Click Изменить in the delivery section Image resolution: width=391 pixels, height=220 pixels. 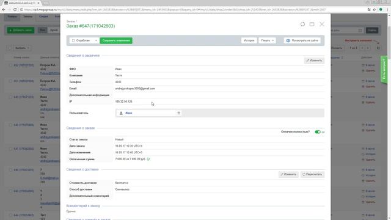[288, 174]
